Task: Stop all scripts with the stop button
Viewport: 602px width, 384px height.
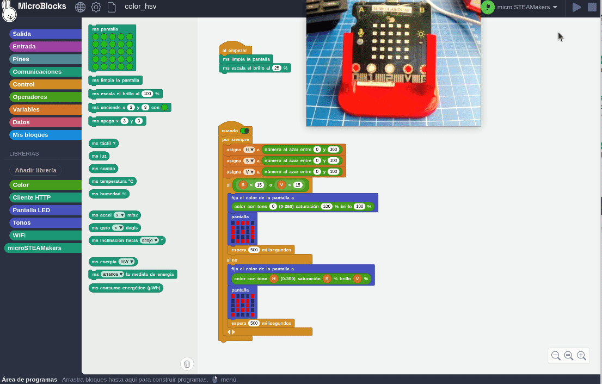Action: pos(592,7)
